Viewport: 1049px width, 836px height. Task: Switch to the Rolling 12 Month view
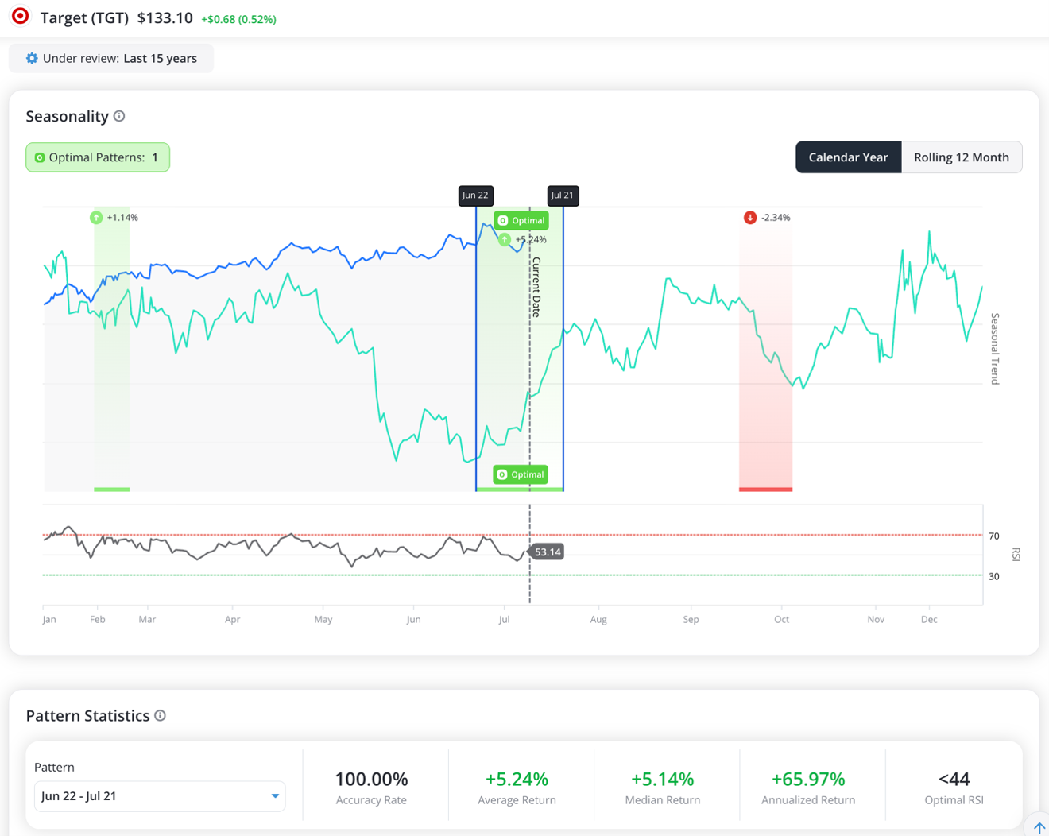point(962,157)
